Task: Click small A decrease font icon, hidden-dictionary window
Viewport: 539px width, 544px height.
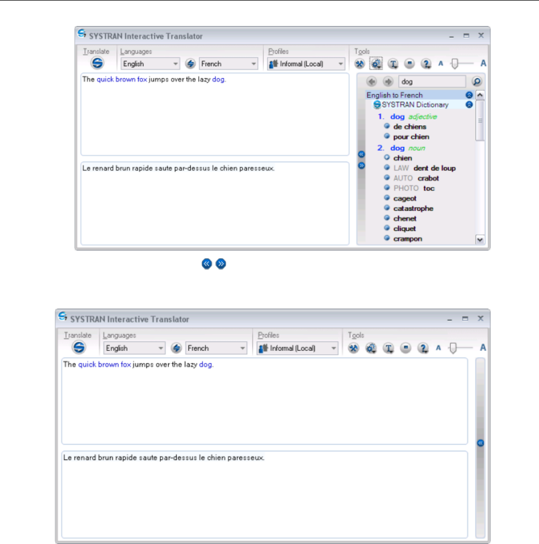Action: click(x=438, y=348)
